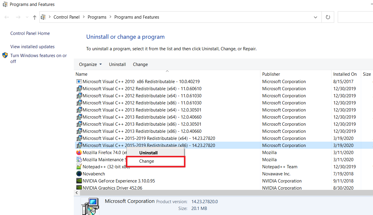The width and height of the screenshot is (373, 215).
Task: Go back with the left arrow button
Action: click(7, 17)
